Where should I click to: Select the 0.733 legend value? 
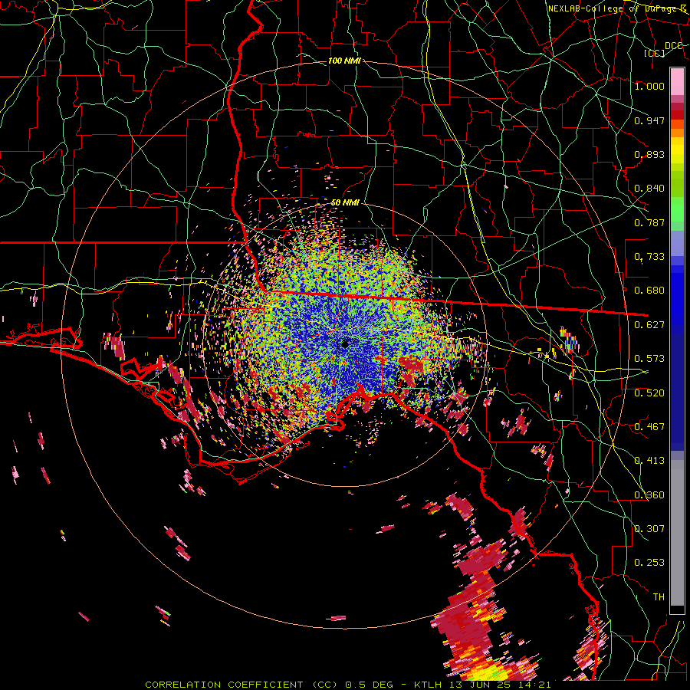pos(649,257)
